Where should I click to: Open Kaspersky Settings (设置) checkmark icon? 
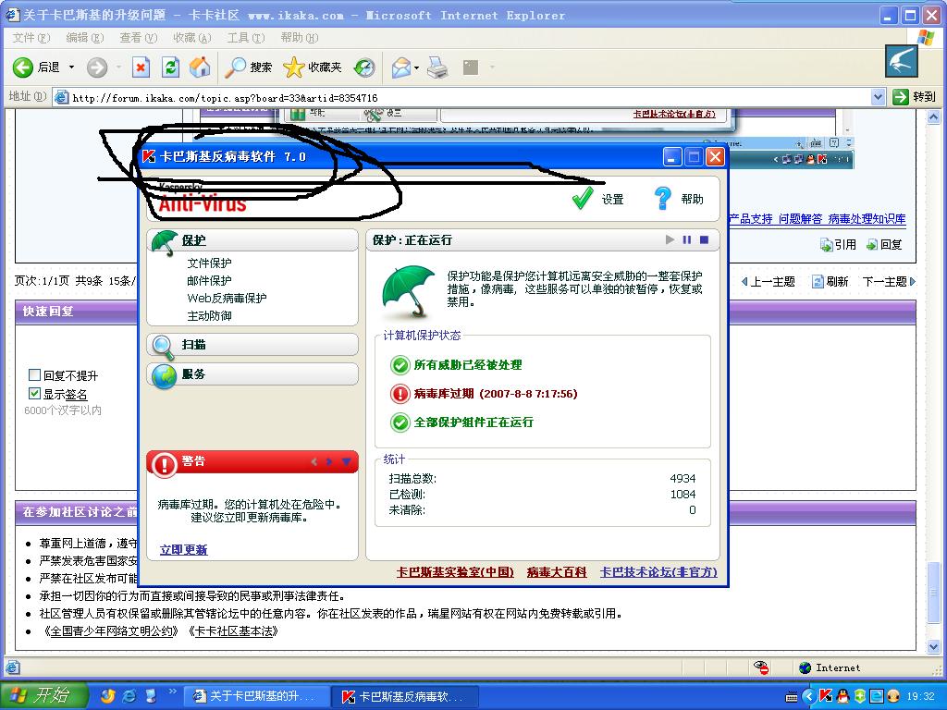click(583, 198)
